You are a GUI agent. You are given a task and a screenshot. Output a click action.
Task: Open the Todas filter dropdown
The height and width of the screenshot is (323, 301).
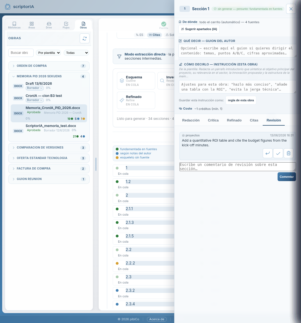click(x=76, y=53)
